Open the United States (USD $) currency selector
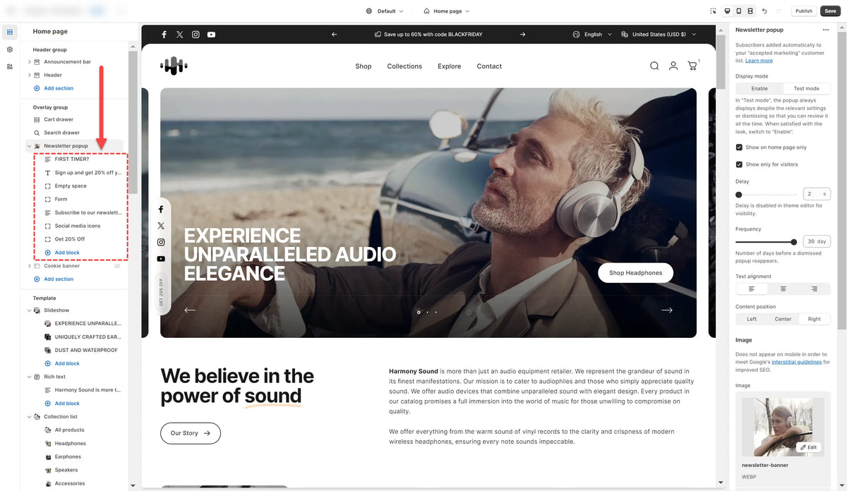Viewport: 847px width, 491px height. tap(659, 34)
